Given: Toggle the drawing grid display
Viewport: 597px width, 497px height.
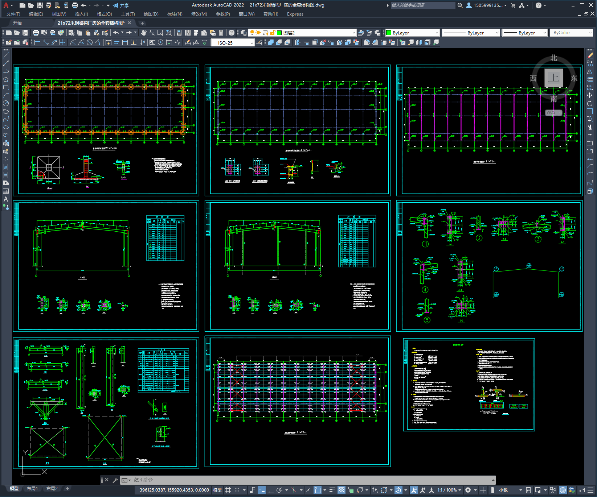Looking at the screenshot, I should pyautogui.click(x=228, y=490).
